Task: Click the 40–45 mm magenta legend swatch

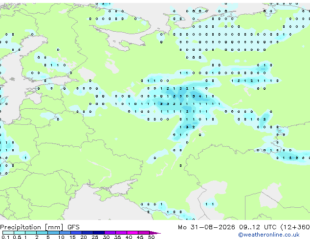Action: tap(133, 233)
